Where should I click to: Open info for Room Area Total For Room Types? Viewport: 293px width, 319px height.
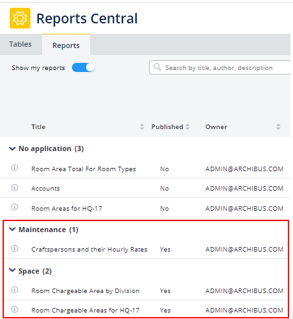pyautogui.click(x=14, y=168)
